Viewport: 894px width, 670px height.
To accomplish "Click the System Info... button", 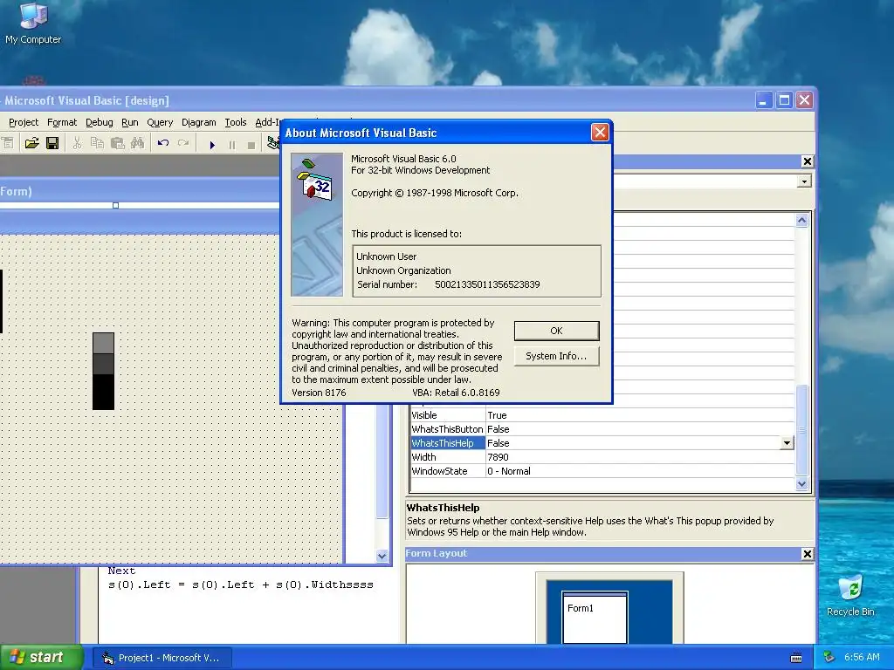I will [556, 356].
